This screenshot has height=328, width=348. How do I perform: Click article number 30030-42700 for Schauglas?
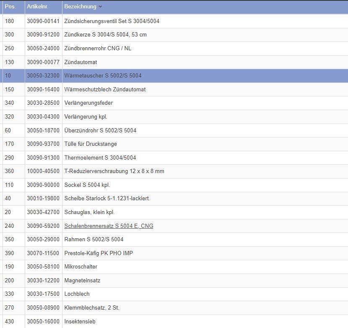click(x=43, y=212)
